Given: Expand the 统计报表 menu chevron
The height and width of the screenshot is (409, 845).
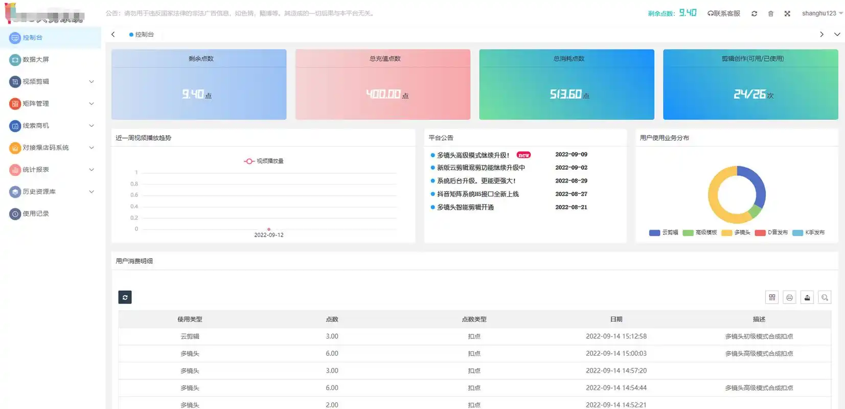Looking at the screenshot, I should point(92,170).
